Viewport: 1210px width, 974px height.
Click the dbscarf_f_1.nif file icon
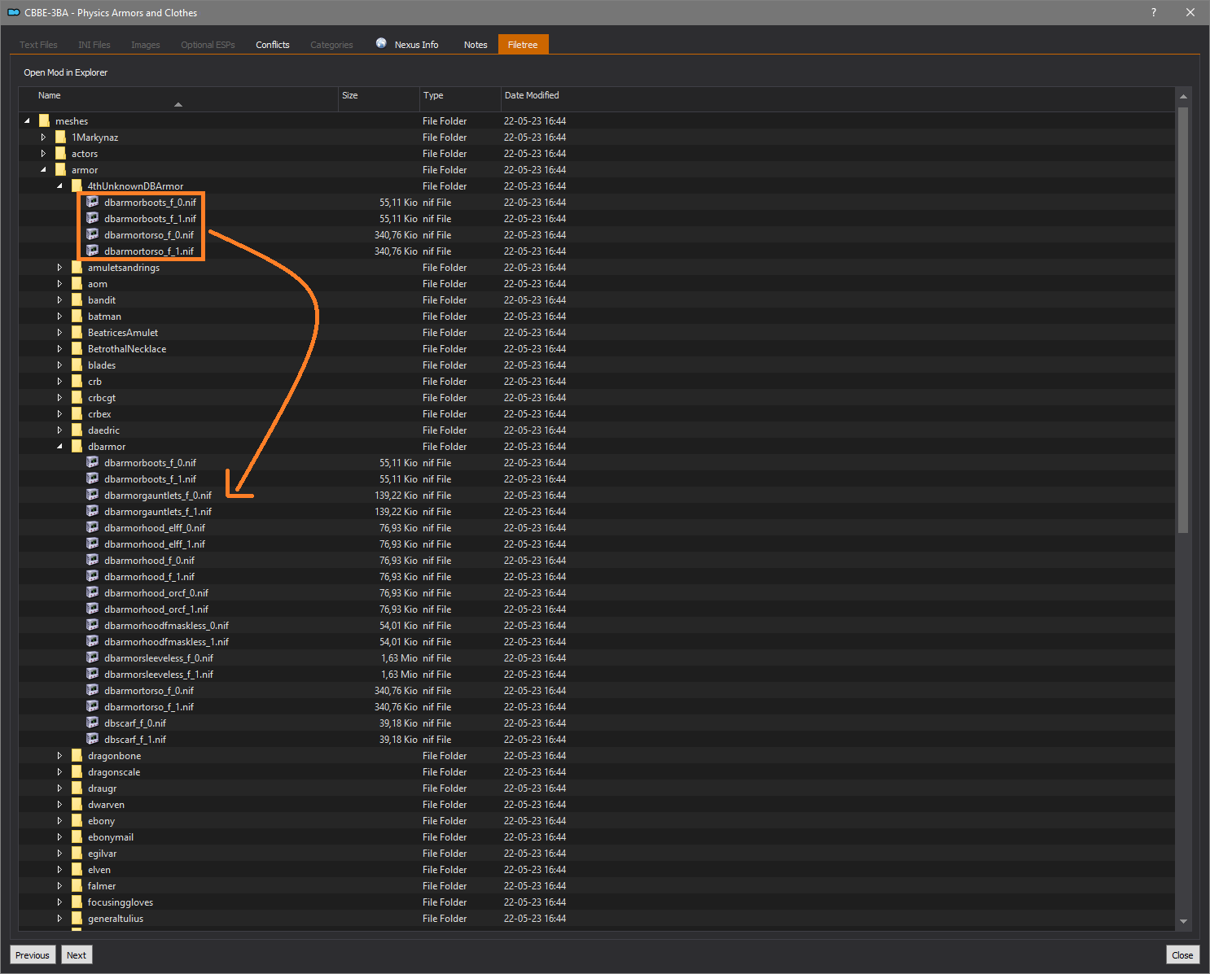93,739
